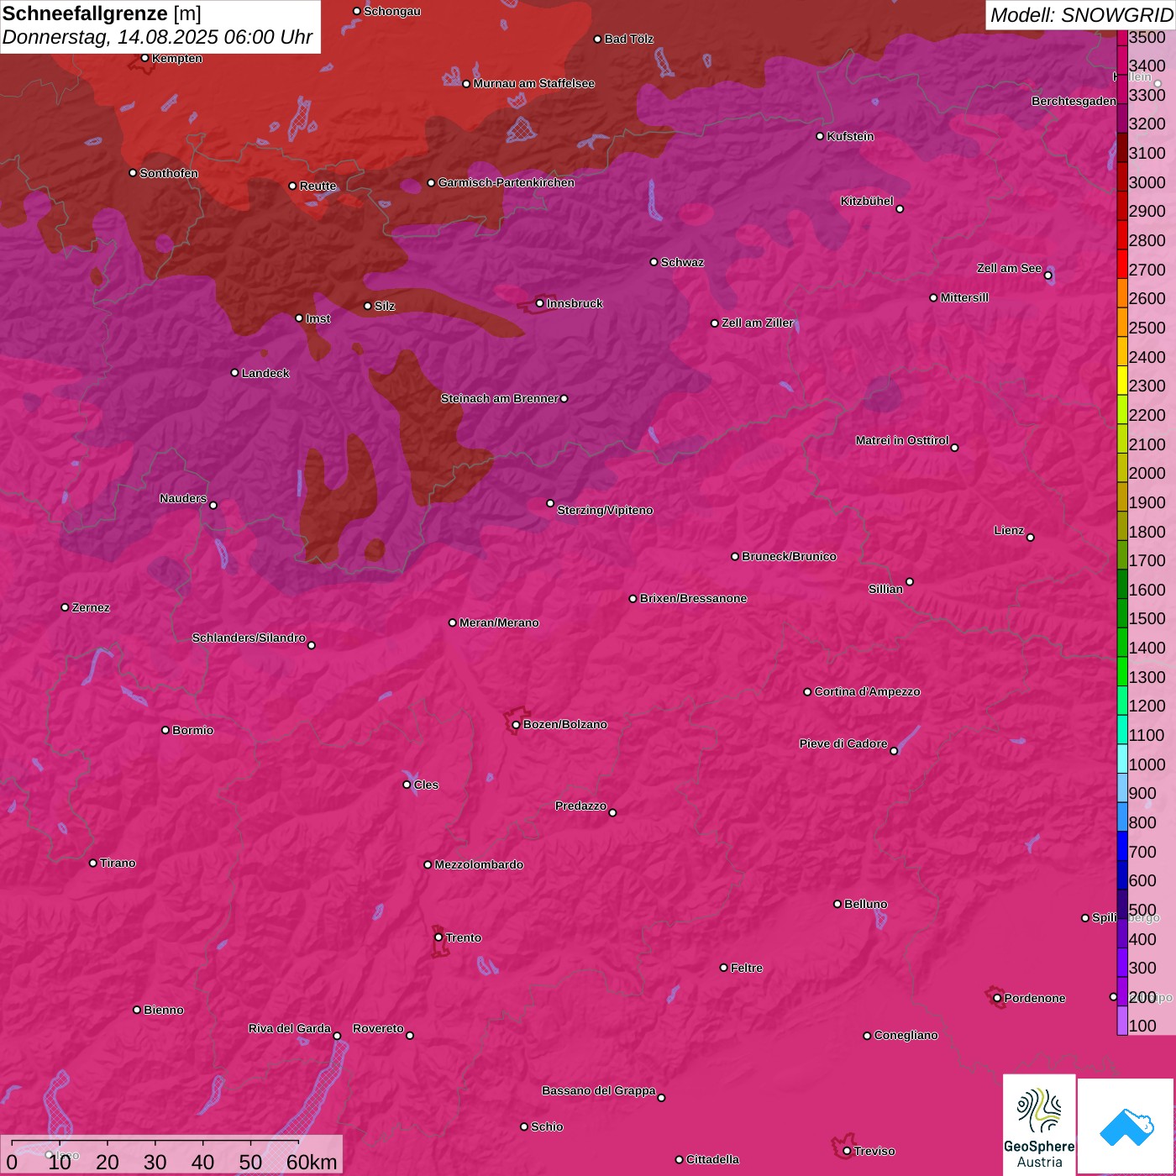
Task: Click the 'Matrei in Osttirol' label
Action: (902, 440)
